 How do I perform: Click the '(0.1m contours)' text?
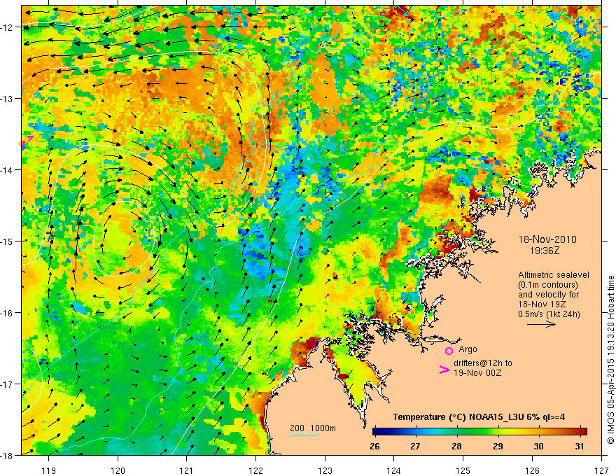click(x=548, y=285)
